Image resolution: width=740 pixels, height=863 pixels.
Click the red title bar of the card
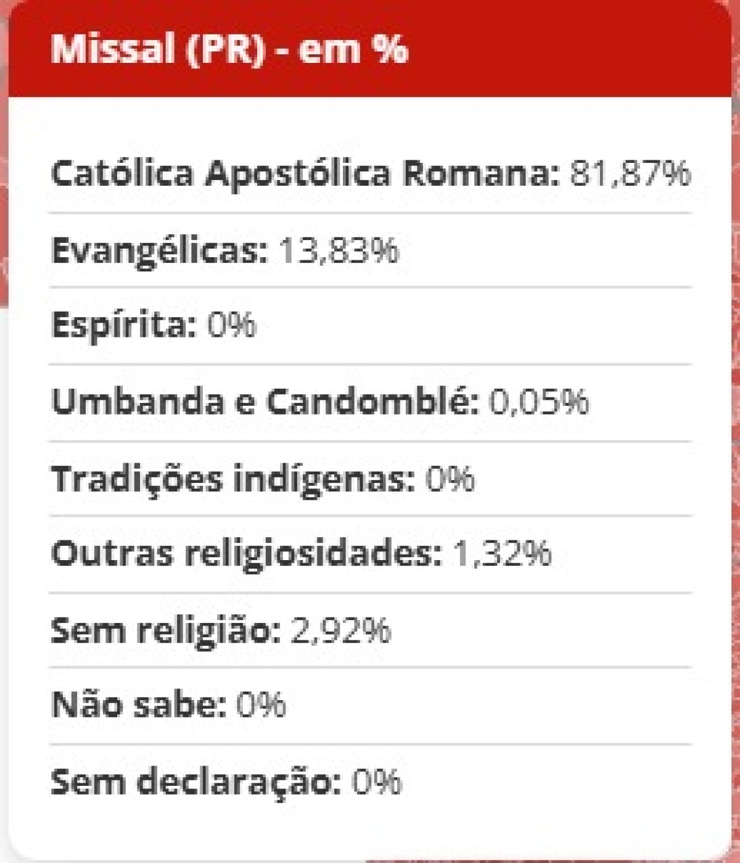tap(370, 48)
